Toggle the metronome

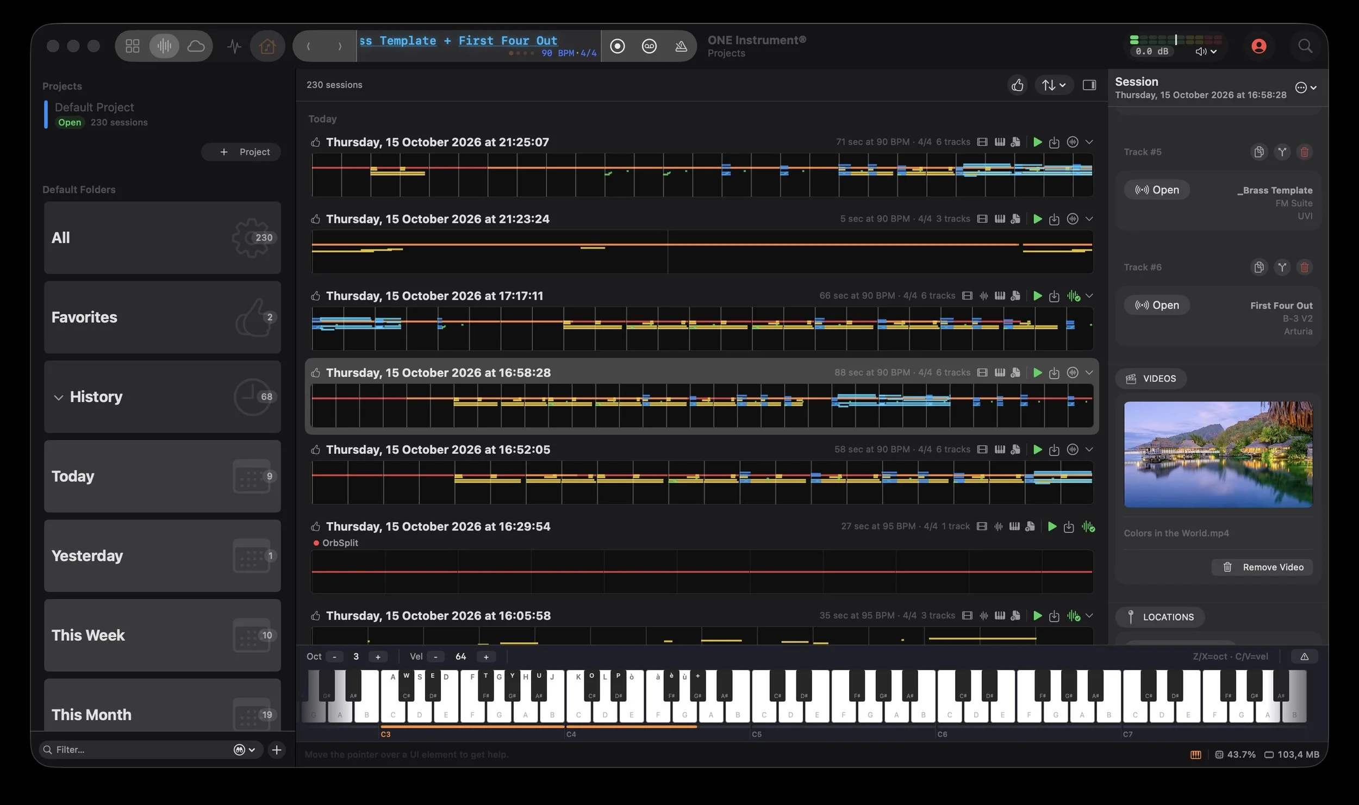coord(681,46)
